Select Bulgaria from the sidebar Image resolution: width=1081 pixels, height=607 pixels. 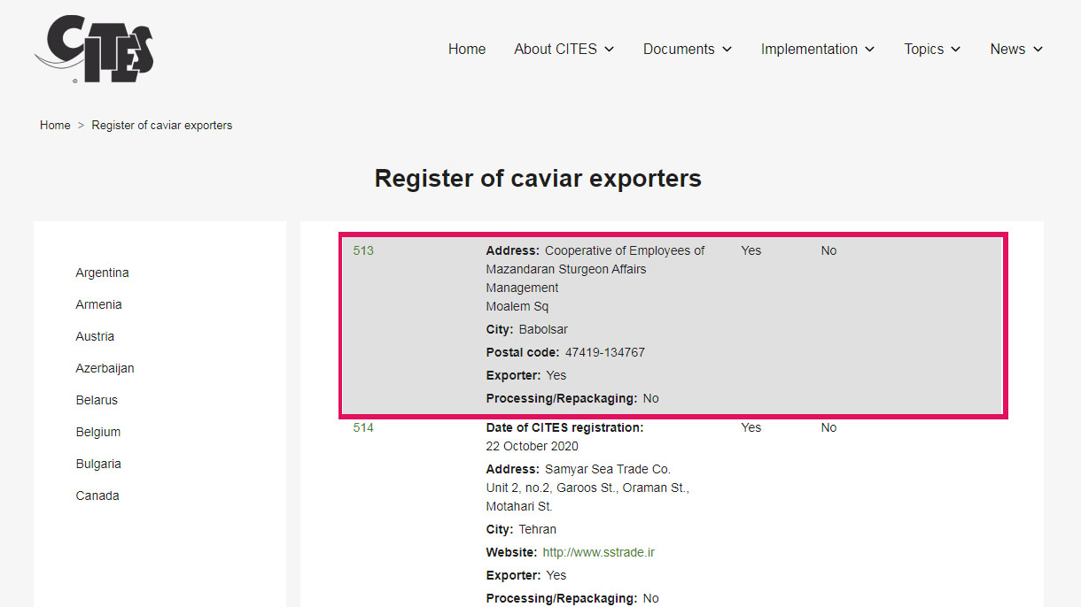pyautogui.click(x=98, y=464)
